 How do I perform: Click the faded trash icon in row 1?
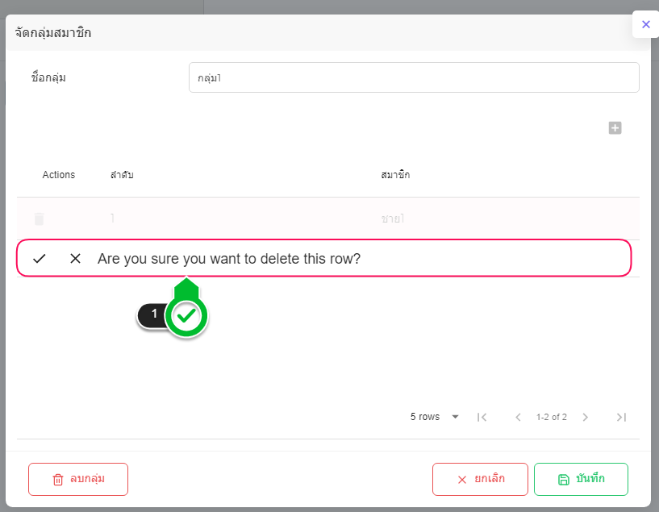coord(40,219)
